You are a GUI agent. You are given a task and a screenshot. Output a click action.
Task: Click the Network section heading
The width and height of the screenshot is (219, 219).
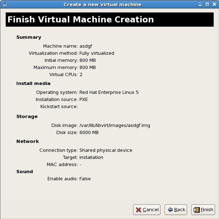[27, 141]
